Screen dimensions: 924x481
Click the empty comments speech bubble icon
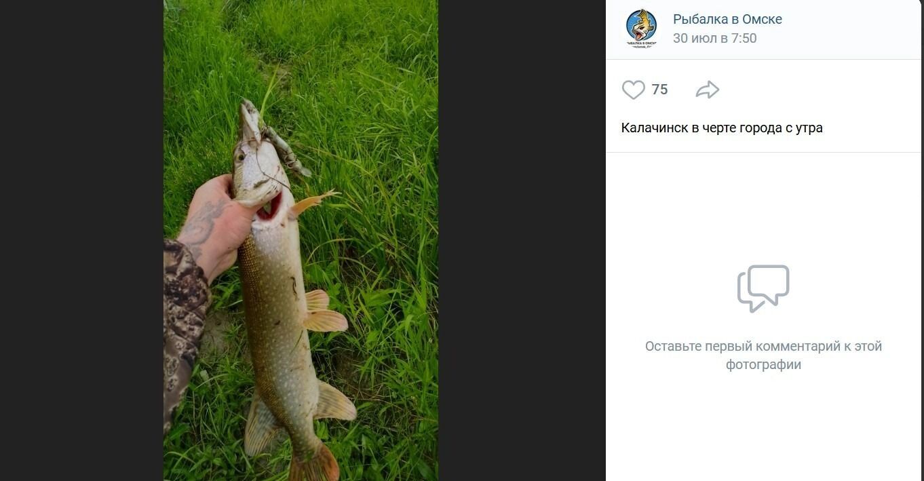tap(763, 288)
